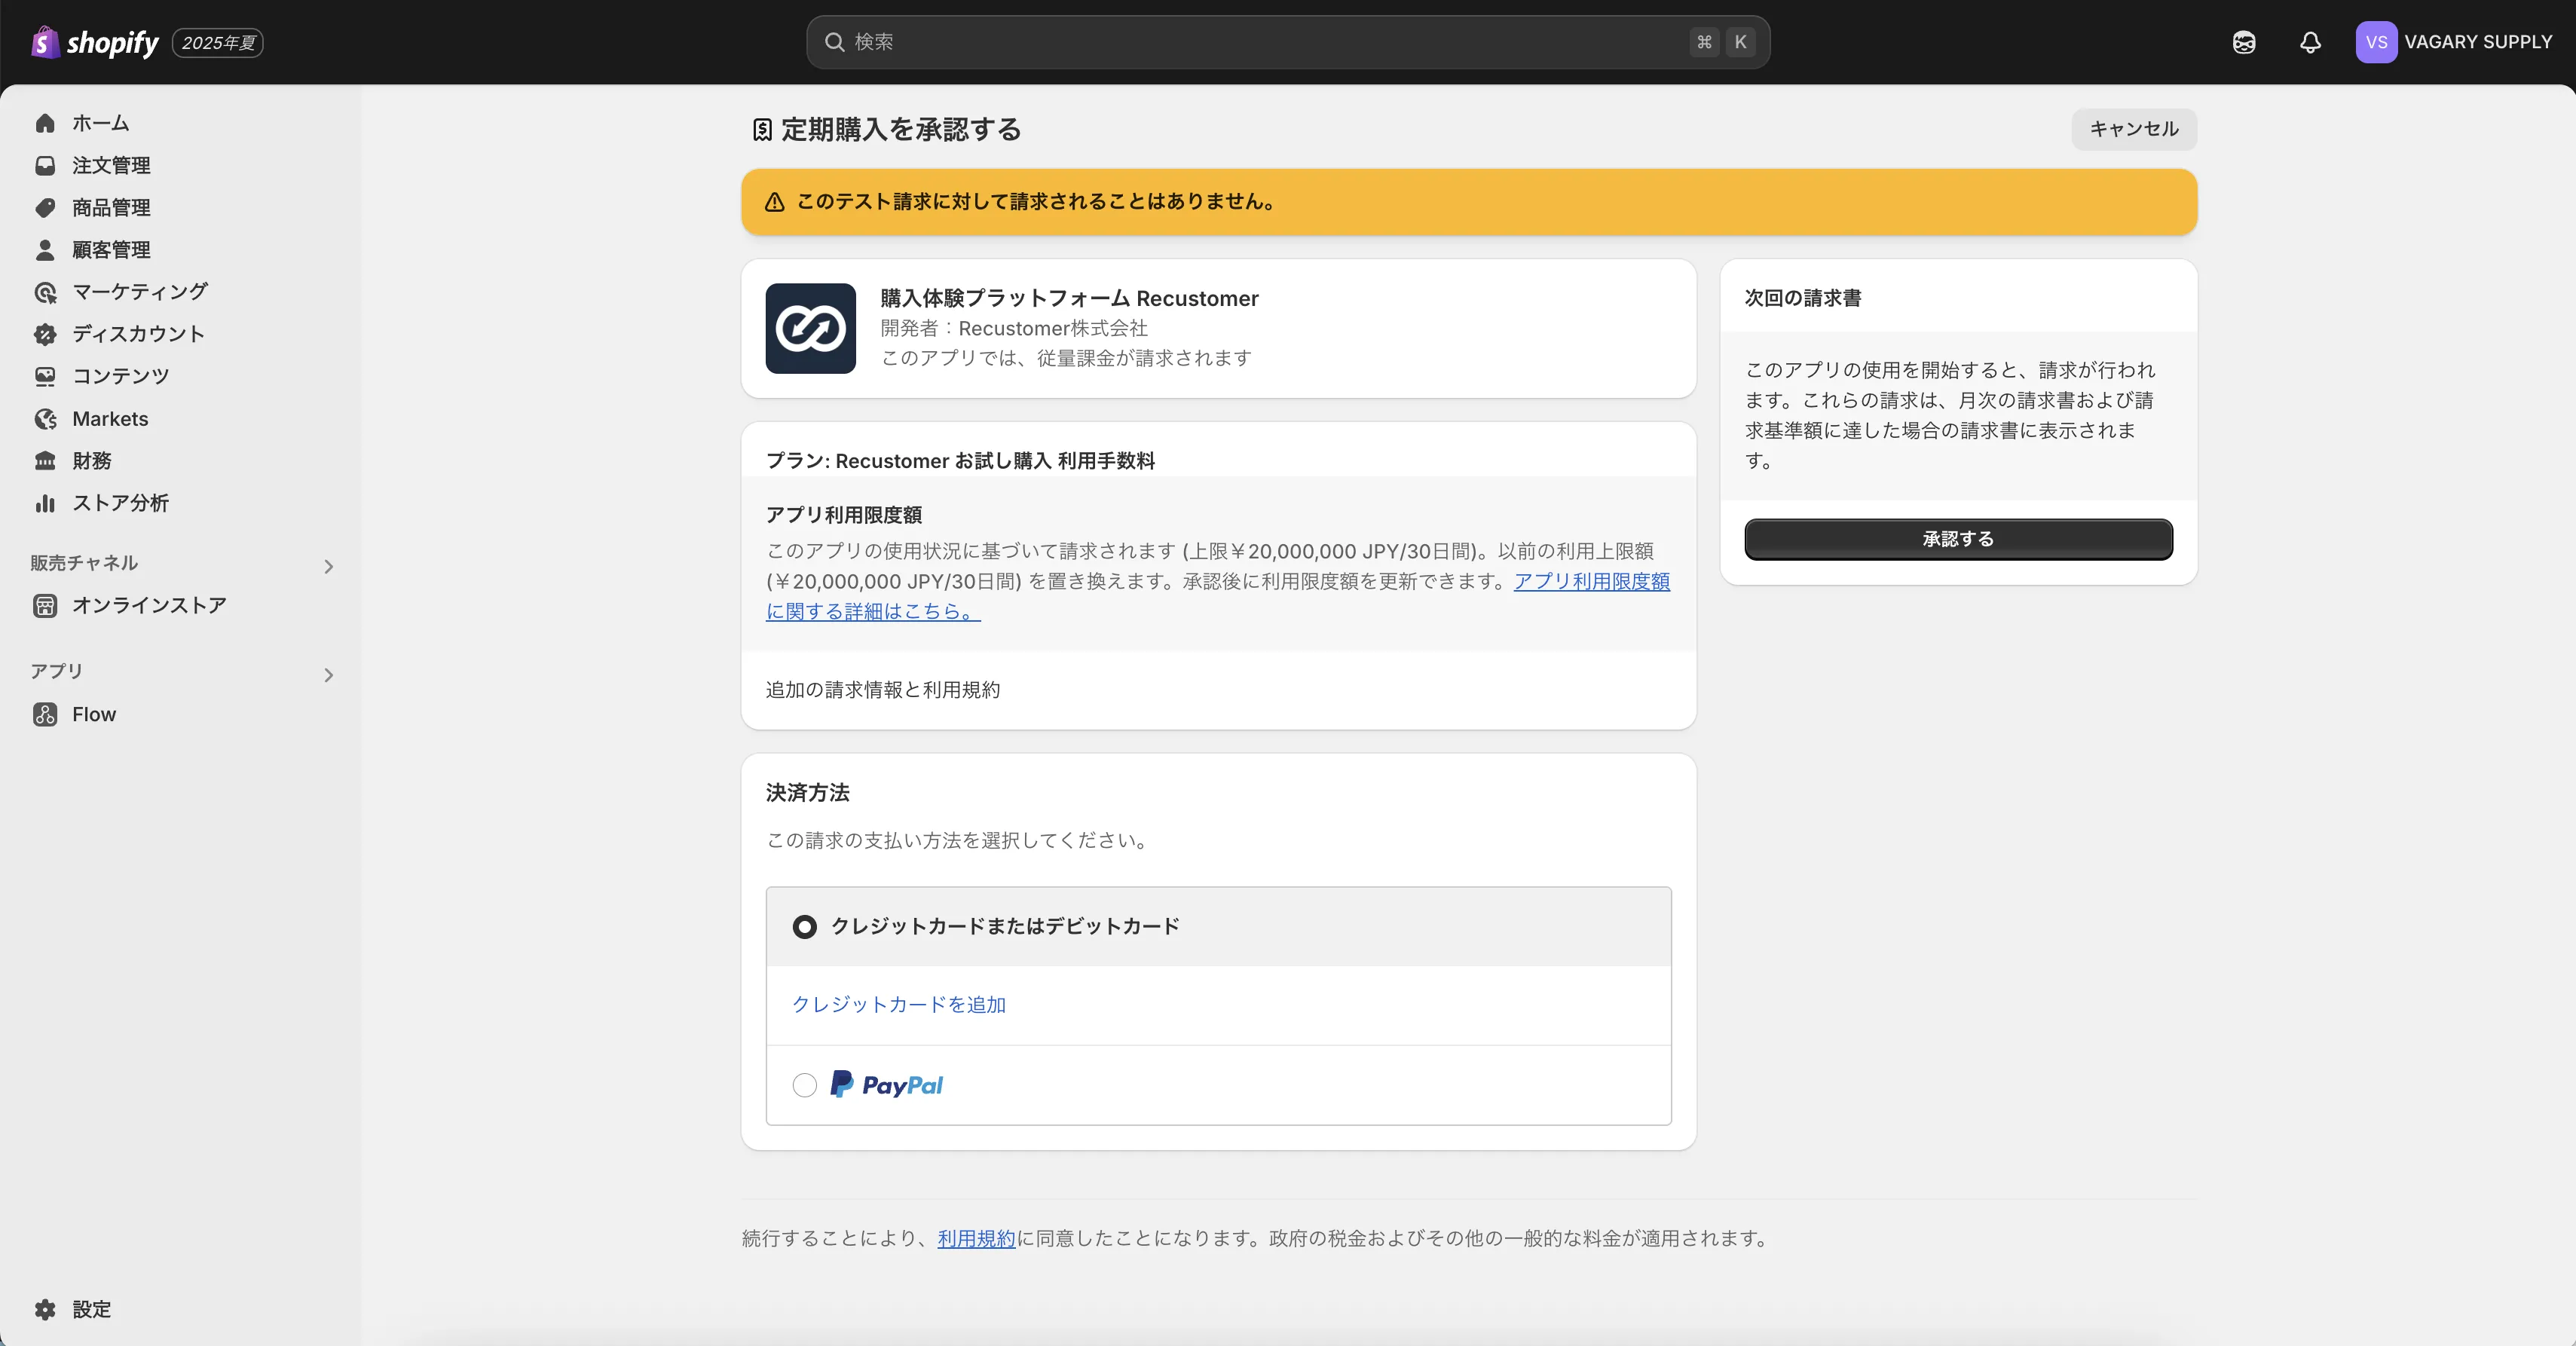Click the inbox icon beside 注文管理
Image resolution: width=2576 pixels, height=1346 pixels.
(45, 165)
